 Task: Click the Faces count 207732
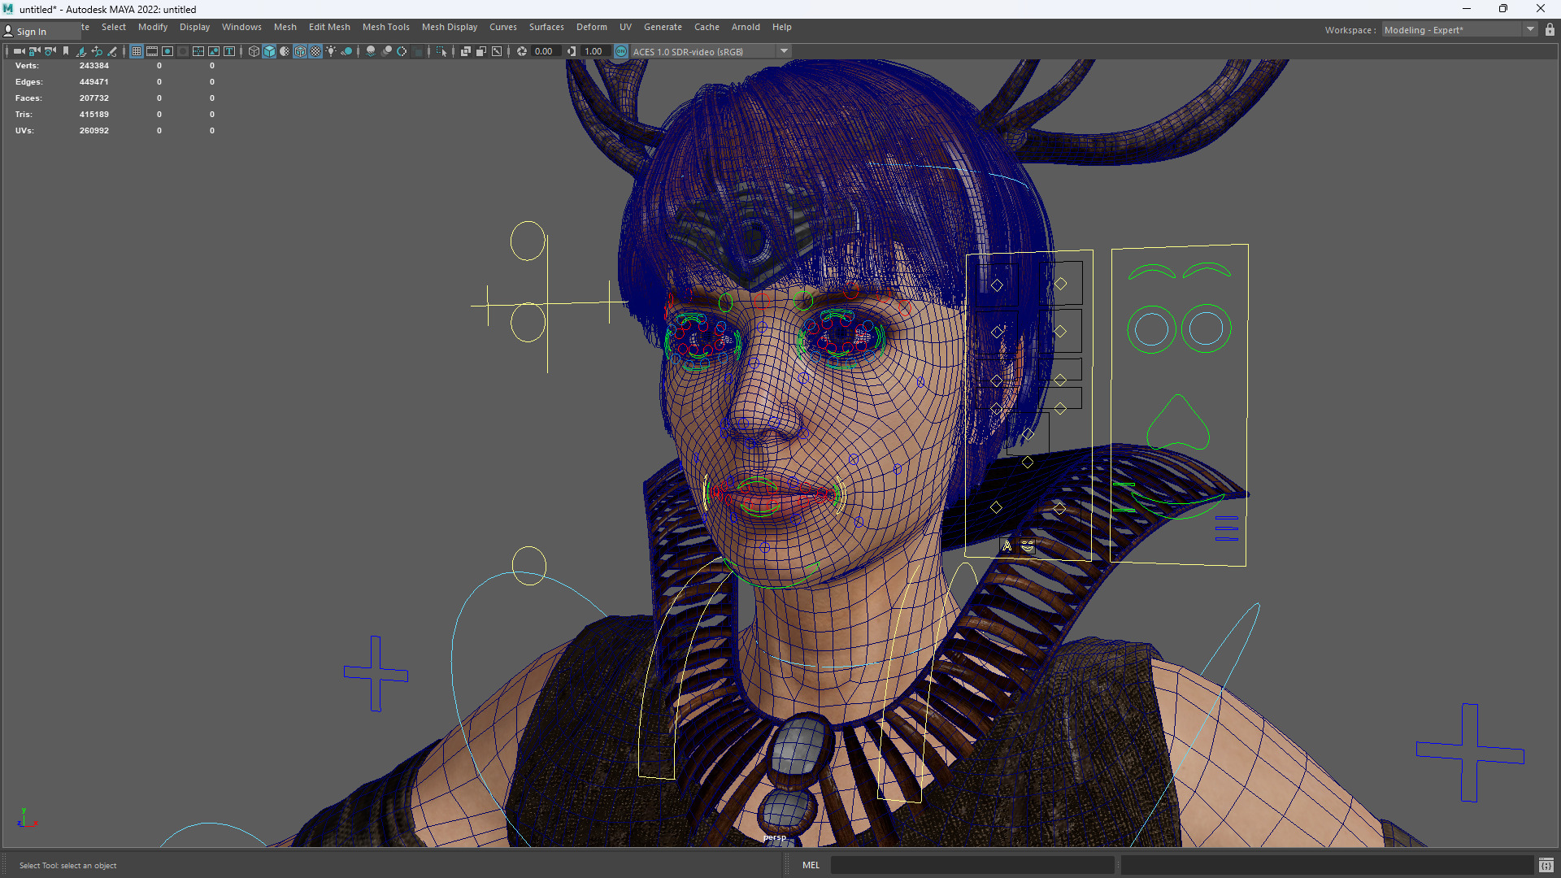tap(93, 98)
